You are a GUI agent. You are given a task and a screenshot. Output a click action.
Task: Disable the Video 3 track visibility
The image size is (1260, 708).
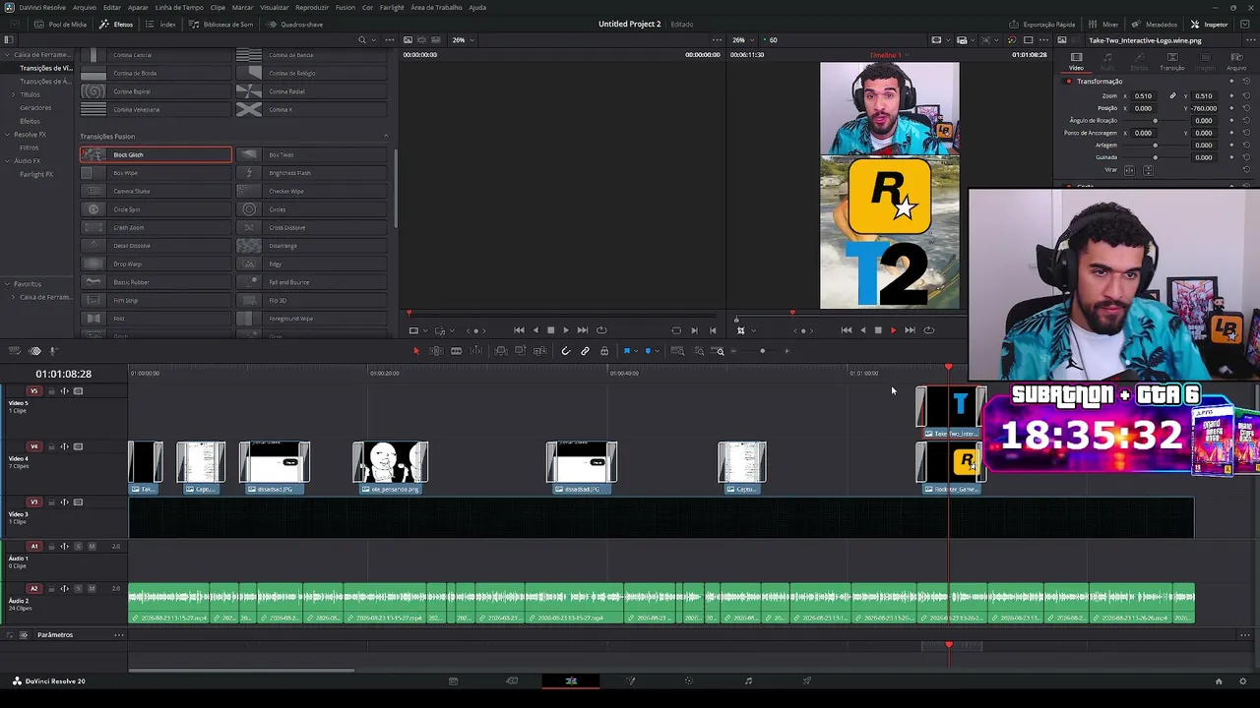coord(78,502)
